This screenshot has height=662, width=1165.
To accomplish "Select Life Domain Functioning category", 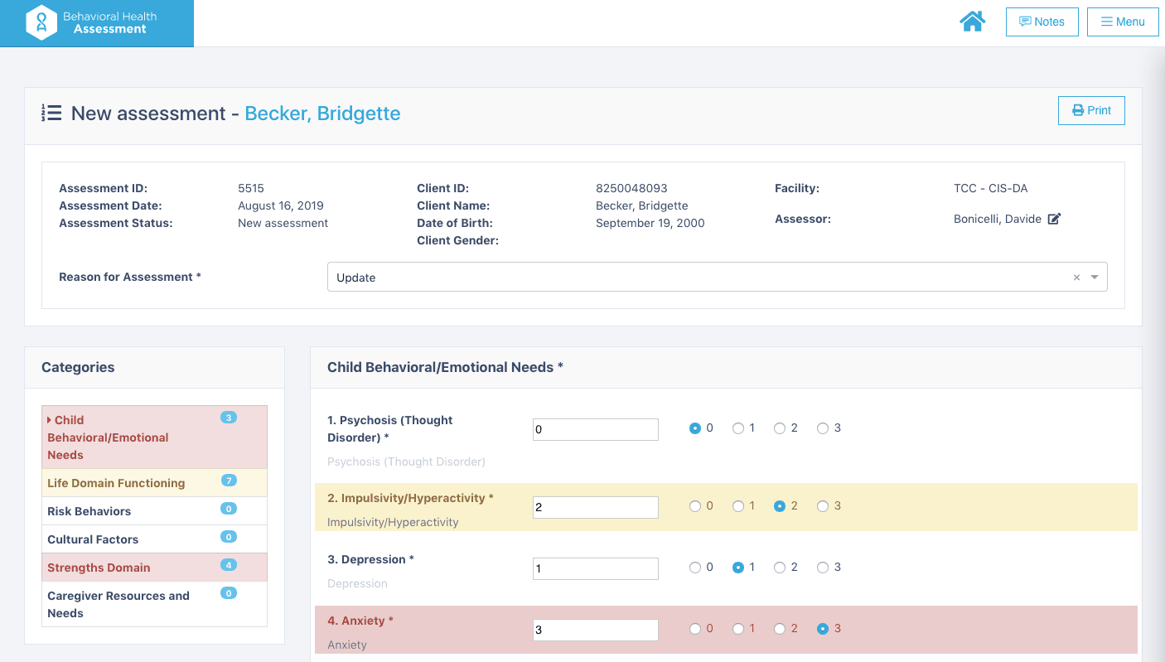I will pos(154,483).
